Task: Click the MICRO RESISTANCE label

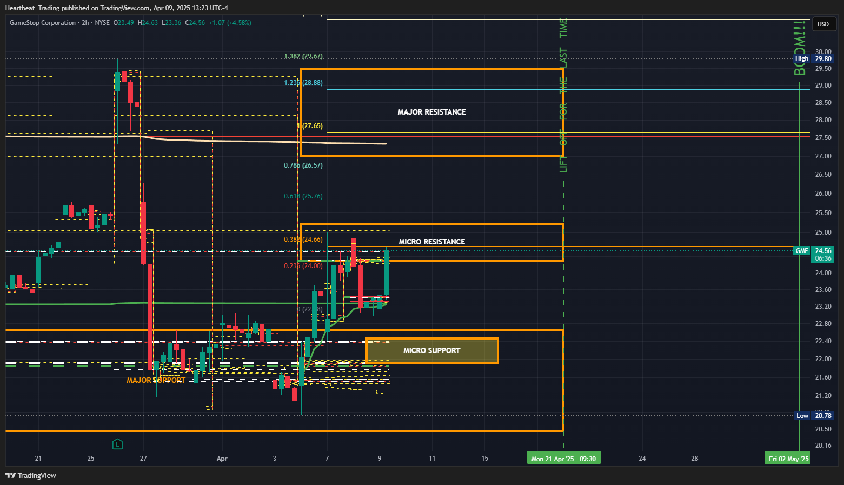Action: coord(431,242)
